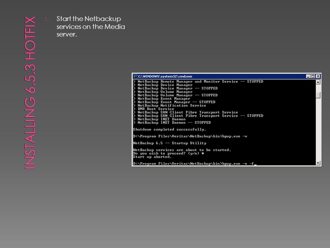330x248 pixels.
Task: Click 'NetBackup 6.5 -- Startup Utility' line
Action: click(169, 143)
